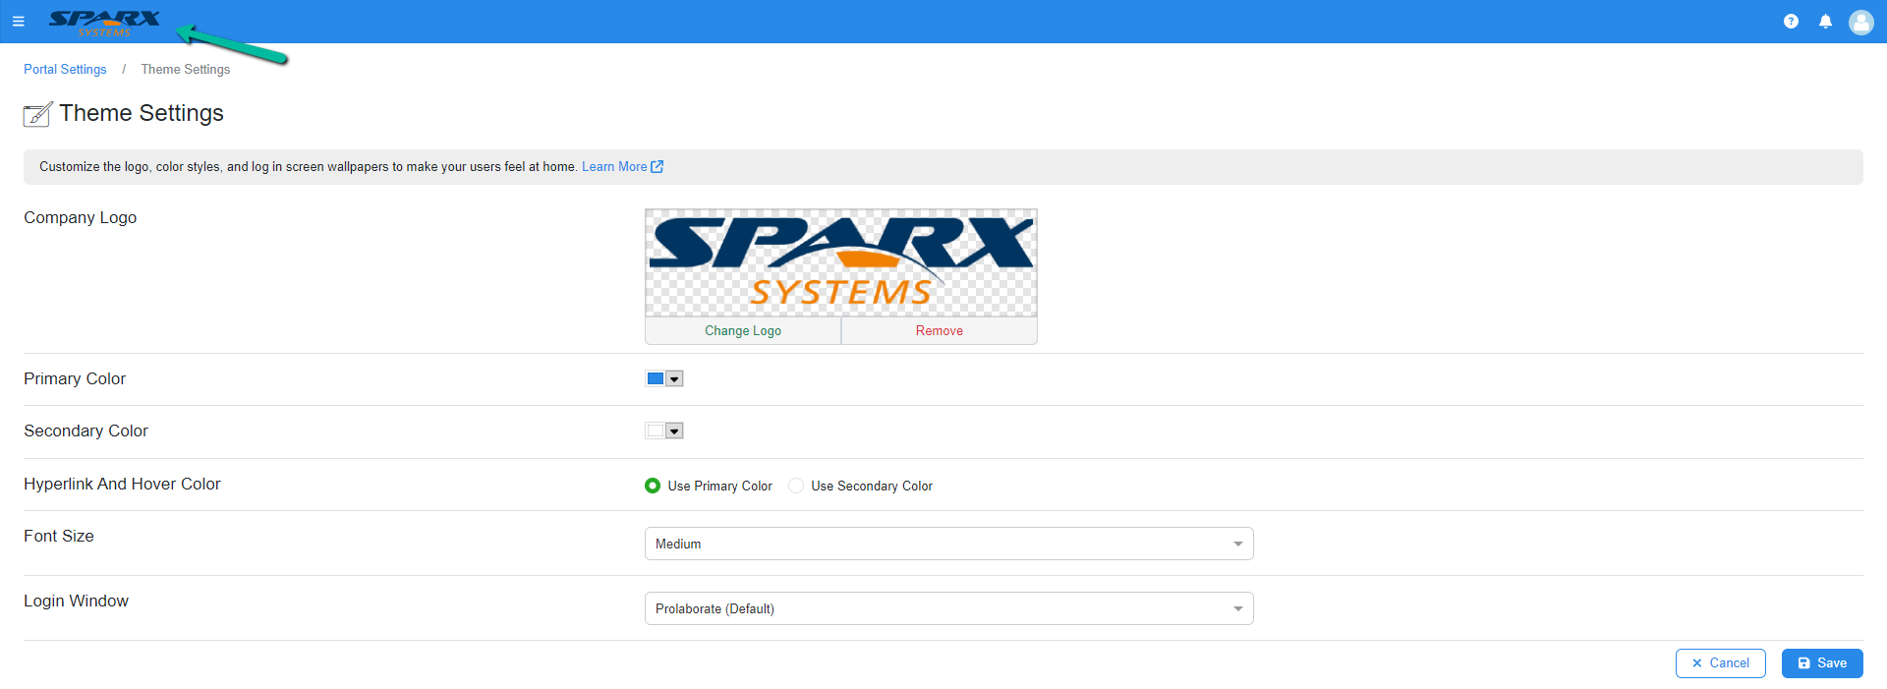This screenshot has height=689, width=1887.
Task: Click the Theme Settings heading icon
Action: [x=37, y=114]
